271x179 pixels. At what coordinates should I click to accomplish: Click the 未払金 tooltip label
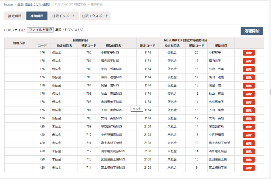pyautogui.click(x=137, y=109)
